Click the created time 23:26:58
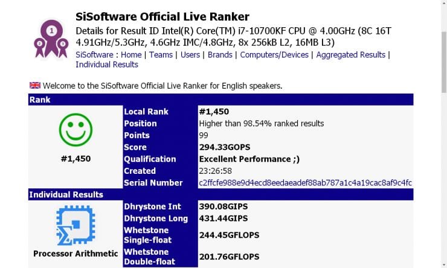Screen dimensions: 447x268 pos(215,171)
